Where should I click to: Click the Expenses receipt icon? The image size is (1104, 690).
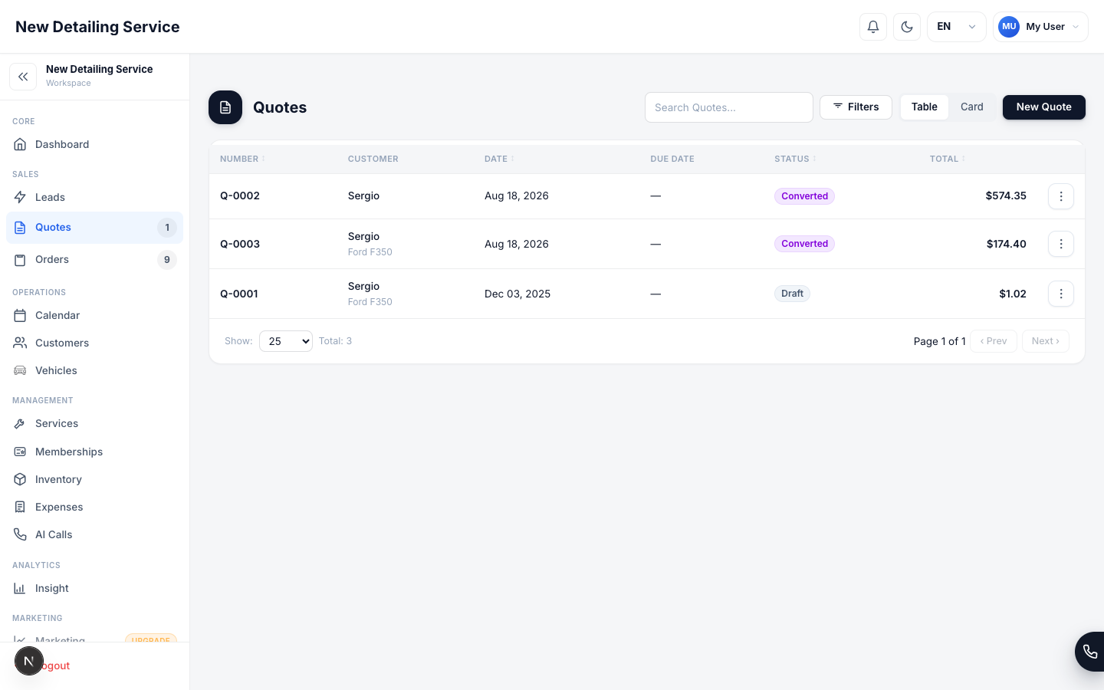[x=20, y=507]
